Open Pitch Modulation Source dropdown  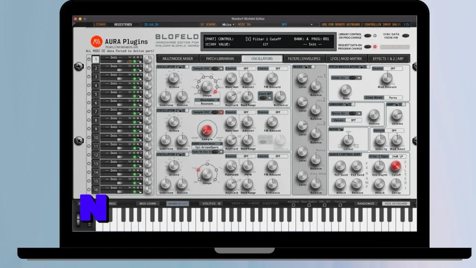(393, 69)
